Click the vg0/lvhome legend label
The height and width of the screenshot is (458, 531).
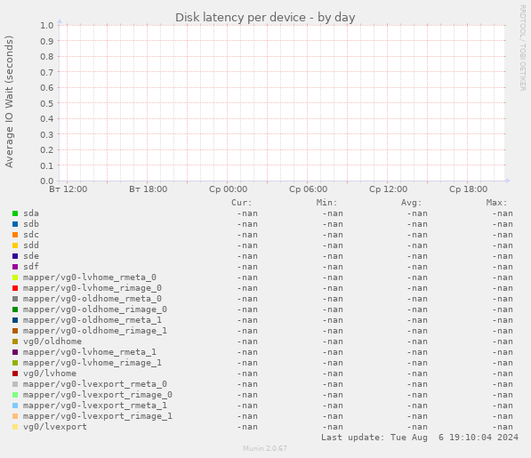50,374
